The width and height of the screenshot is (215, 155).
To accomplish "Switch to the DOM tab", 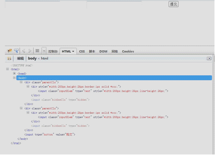I will [103, 51].
